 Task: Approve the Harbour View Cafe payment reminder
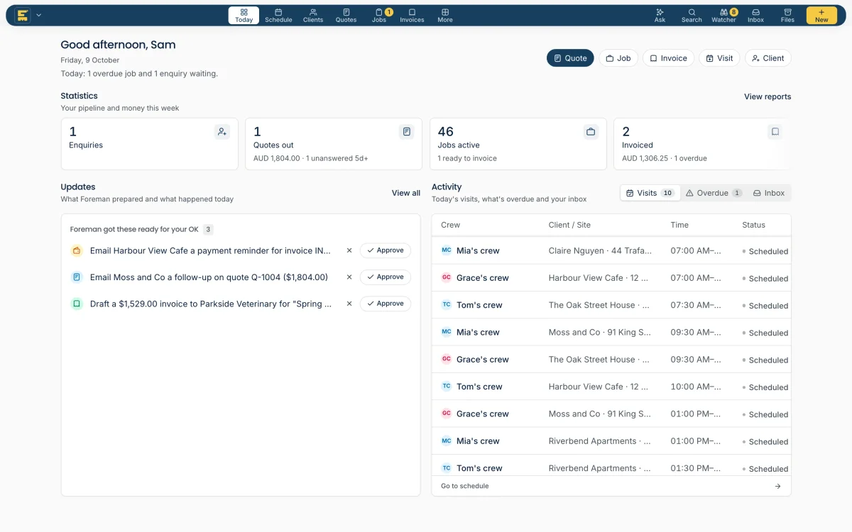pos(385,250)
